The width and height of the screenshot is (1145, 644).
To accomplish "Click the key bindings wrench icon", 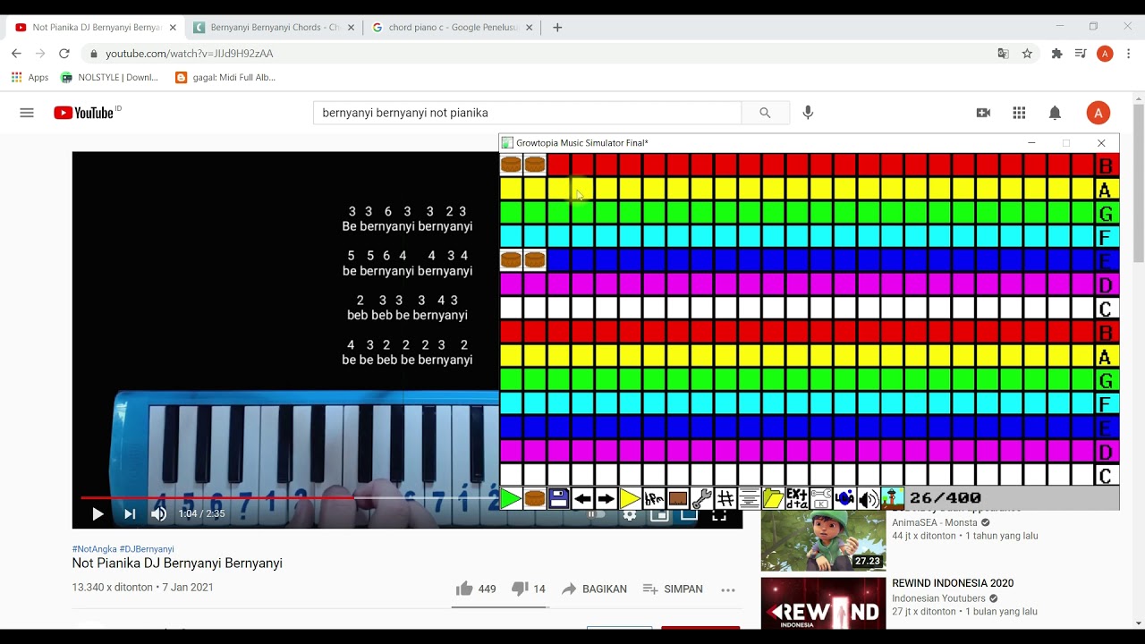I will [x=821, y=498].
